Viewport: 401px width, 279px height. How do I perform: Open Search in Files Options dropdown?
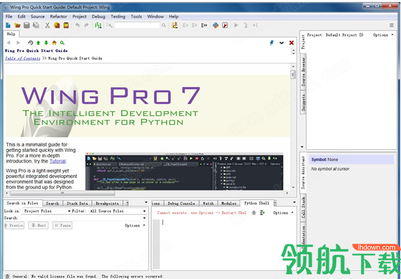(x=135, y=225)
